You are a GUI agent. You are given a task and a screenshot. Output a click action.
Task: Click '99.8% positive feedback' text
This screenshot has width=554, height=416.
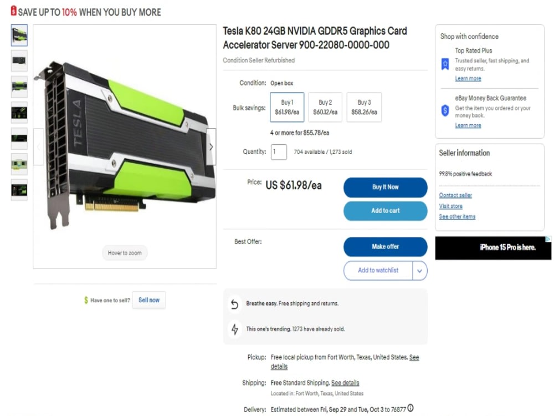click(465, 174)
